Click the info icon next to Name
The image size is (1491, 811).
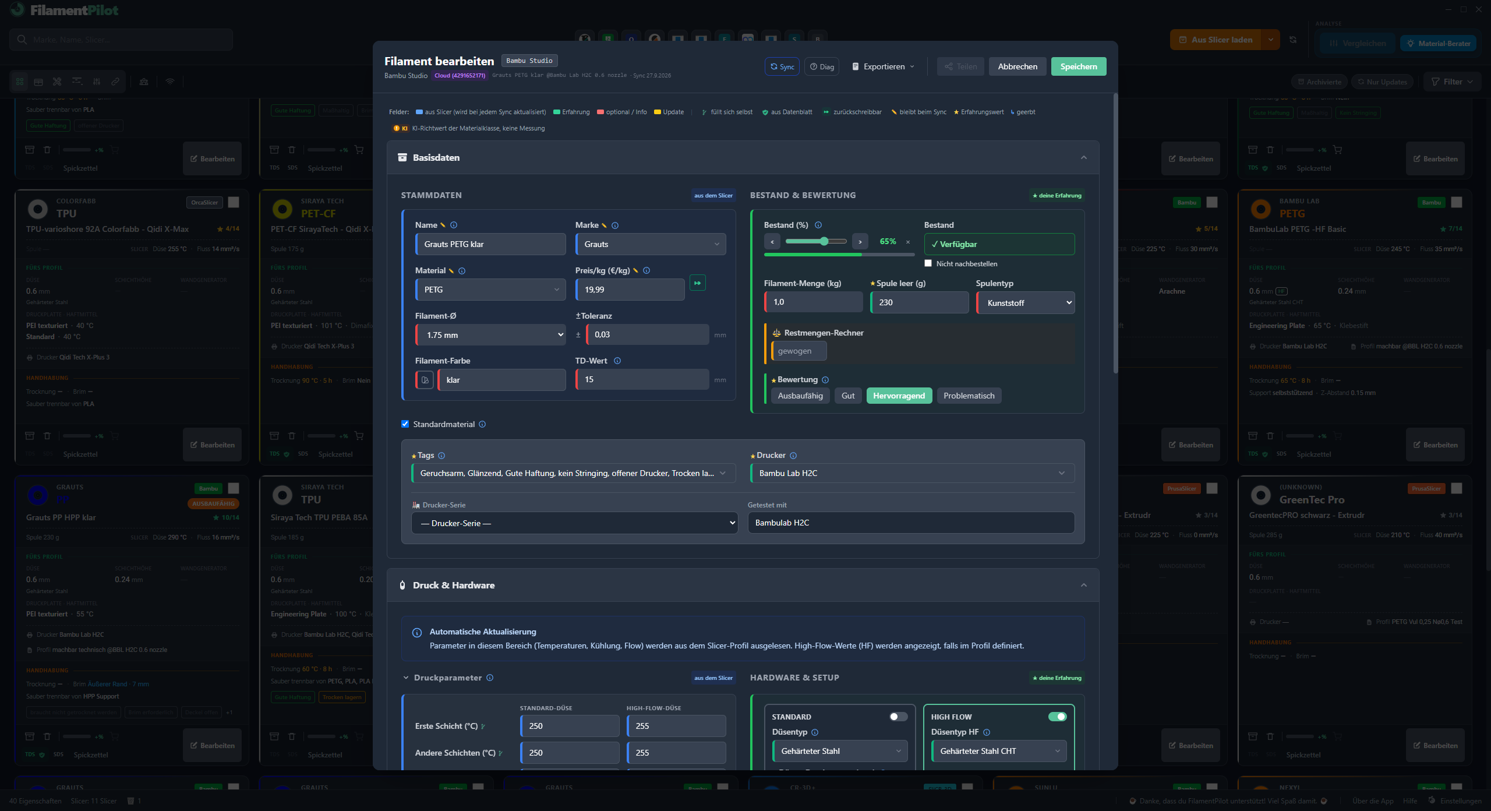click(454, 225)
